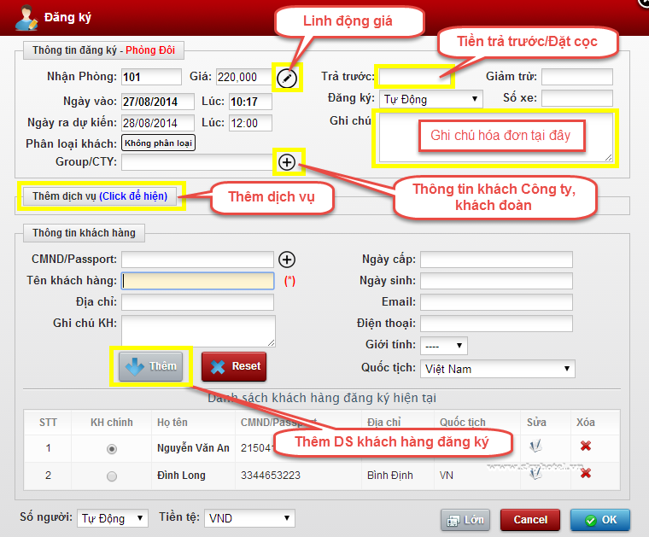Screen dimensions: 649x537
Task: Set Đinh Long as main customer
Action: click(111, 476)
